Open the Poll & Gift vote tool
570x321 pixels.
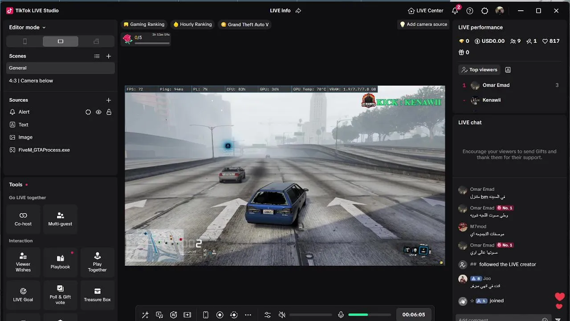pos(60,295)
